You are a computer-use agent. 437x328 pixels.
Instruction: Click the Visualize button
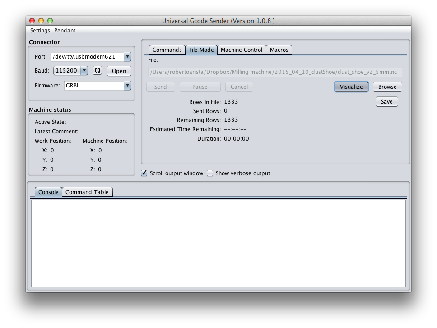point(351,87)
